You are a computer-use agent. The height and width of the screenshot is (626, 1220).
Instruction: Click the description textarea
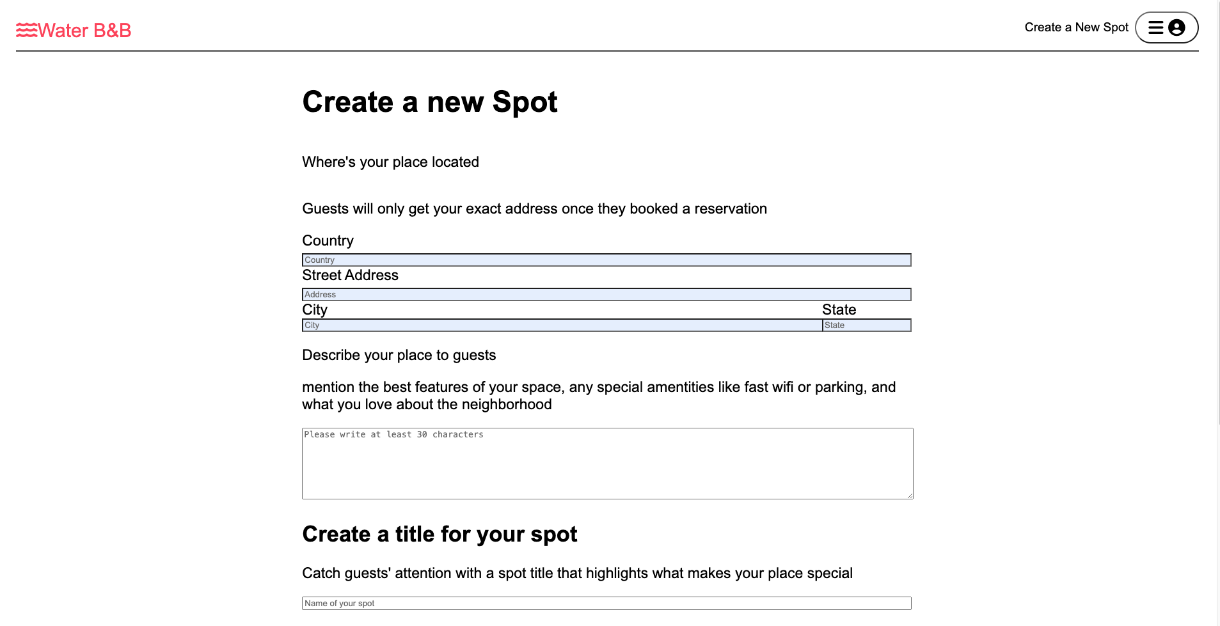coord(606,464)
